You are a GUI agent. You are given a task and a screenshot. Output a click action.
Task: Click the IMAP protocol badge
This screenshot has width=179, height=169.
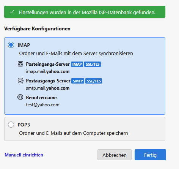[x=77, y=64]
